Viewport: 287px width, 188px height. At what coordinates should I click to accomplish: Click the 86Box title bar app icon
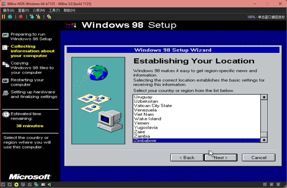[3, 4]
